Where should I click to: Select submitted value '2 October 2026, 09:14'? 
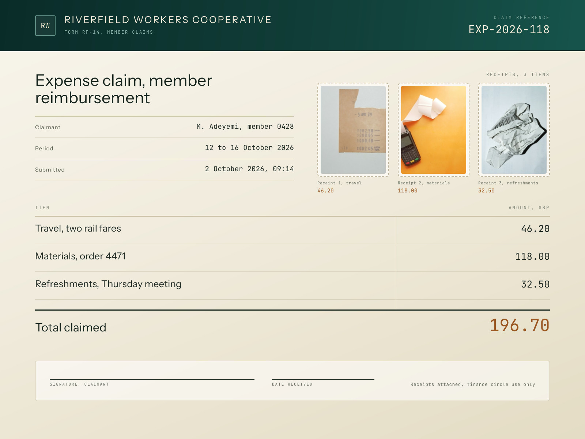click(249, 169)
